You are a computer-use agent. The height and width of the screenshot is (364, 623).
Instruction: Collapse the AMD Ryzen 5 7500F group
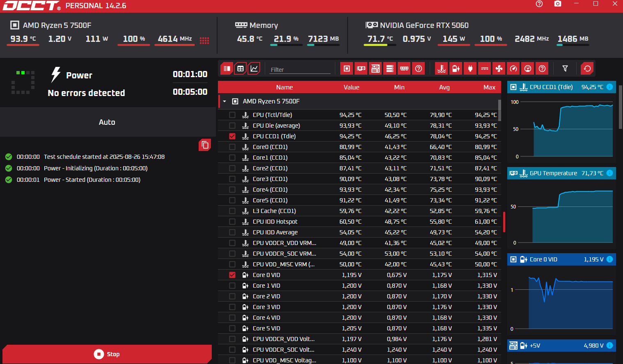[x=224, y=101]
